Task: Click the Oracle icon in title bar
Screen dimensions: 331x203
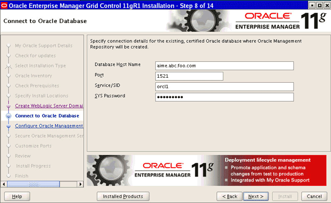Action: [4, 5]
